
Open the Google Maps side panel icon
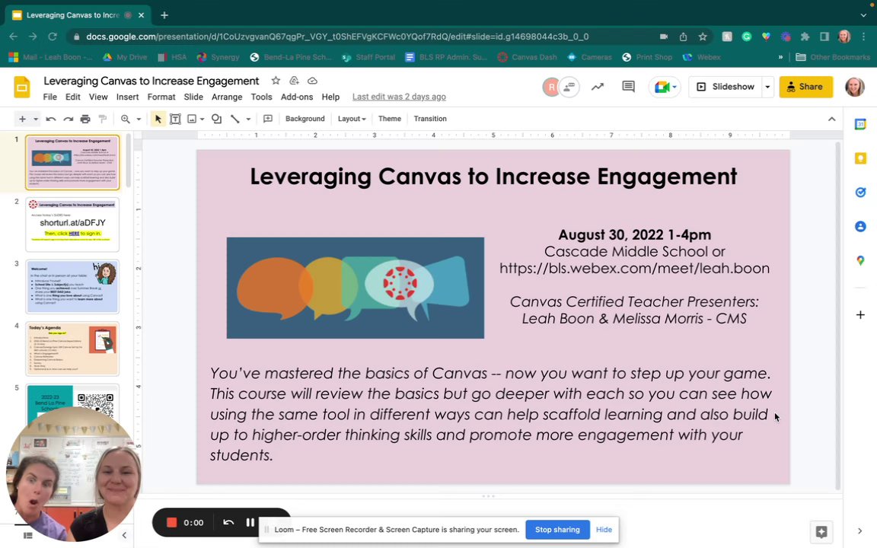coord(860,260)
